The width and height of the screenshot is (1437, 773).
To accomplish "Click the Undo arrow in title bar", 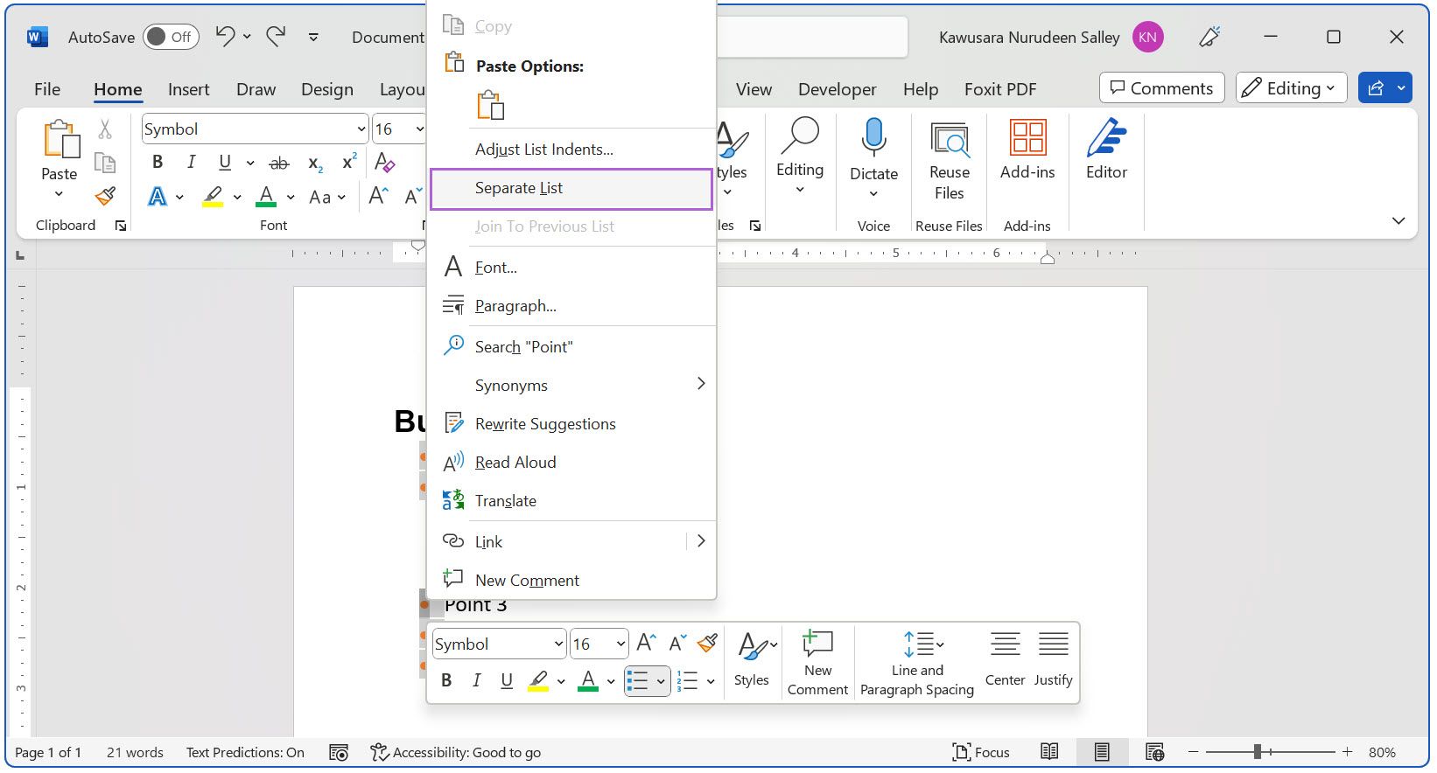I will pyautogui.click(x=226, y=37).
